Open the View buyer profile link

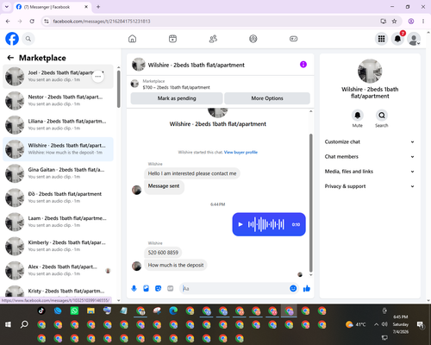pyautogui.click(x=240, y=152)
